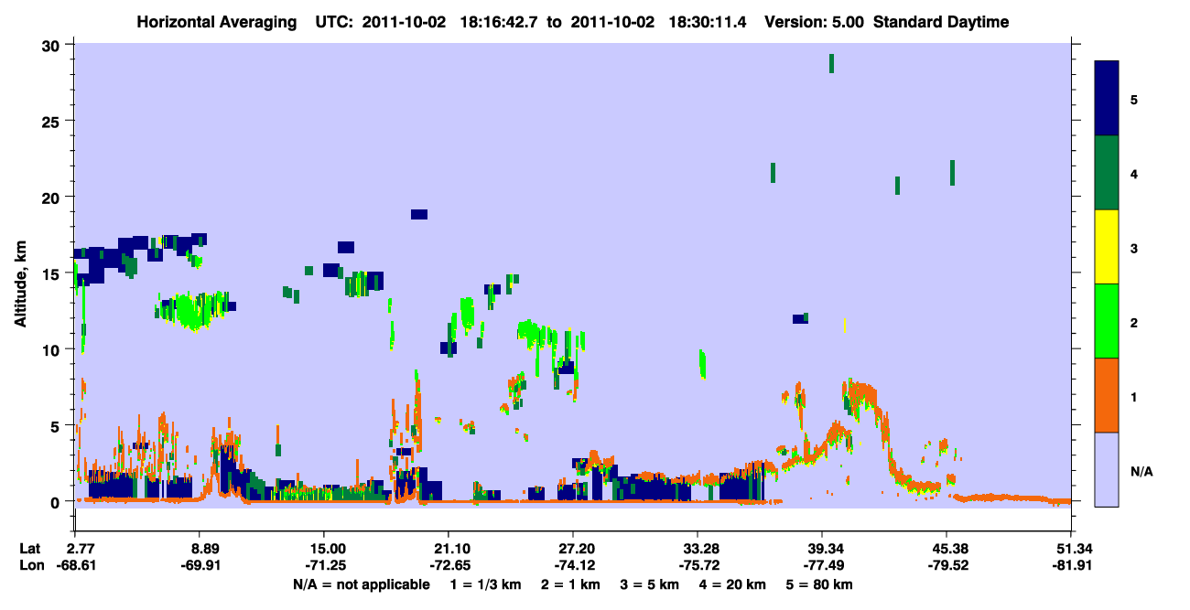Click legend entry '1 = 1/3 km'

click(485, 584)
